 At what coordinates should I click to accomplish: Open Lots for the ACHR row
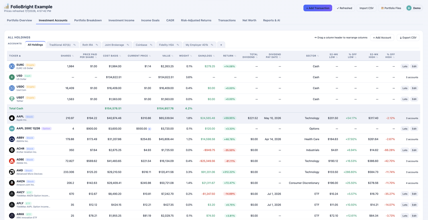coord(405,150)
